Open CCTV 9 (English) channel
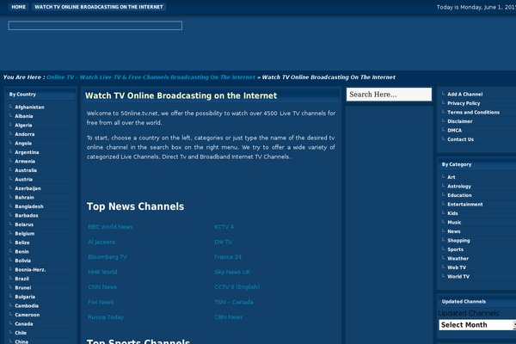 point(237,287)
